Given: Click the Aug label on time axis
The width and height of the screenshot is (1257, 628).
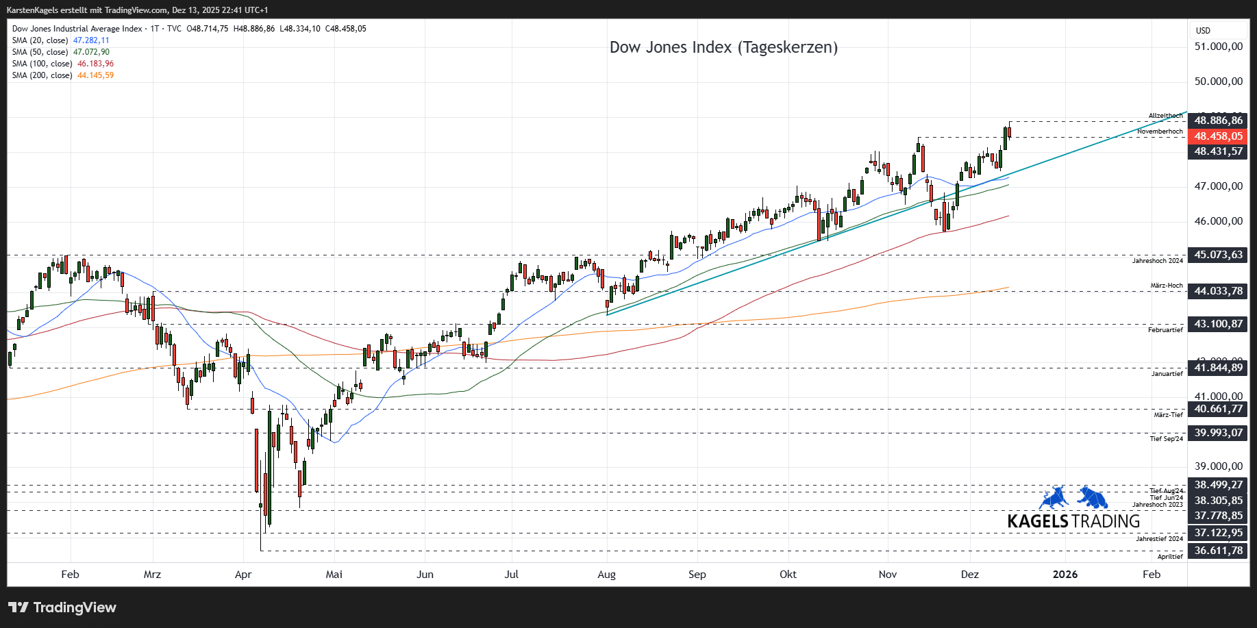Looking at the screenshot, I should [x=606, y=575].
